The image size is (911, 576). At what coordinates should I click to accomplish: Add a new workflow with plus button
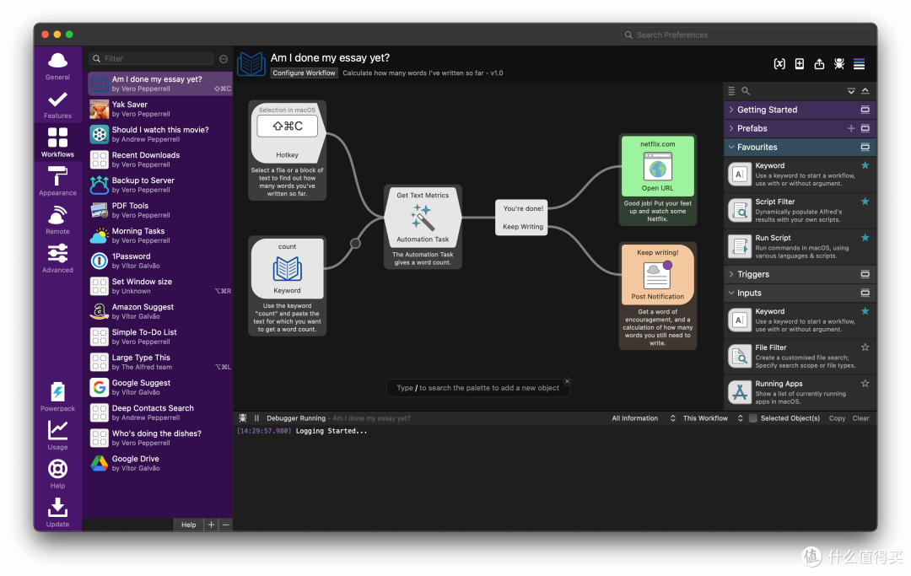pos(211,525)
